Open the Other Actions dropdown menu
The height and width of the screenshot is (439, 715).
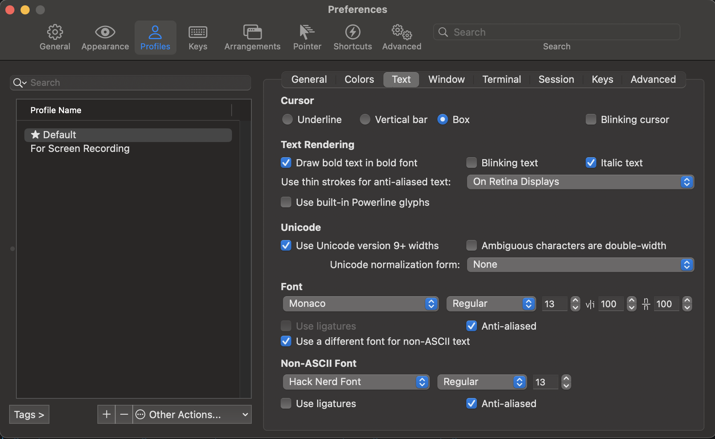tap(192, 414)
